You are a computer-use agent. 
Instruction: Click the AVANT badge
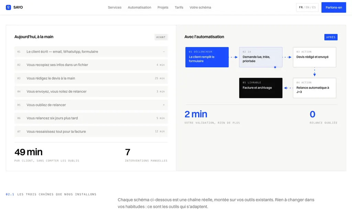tap(161, 37)
